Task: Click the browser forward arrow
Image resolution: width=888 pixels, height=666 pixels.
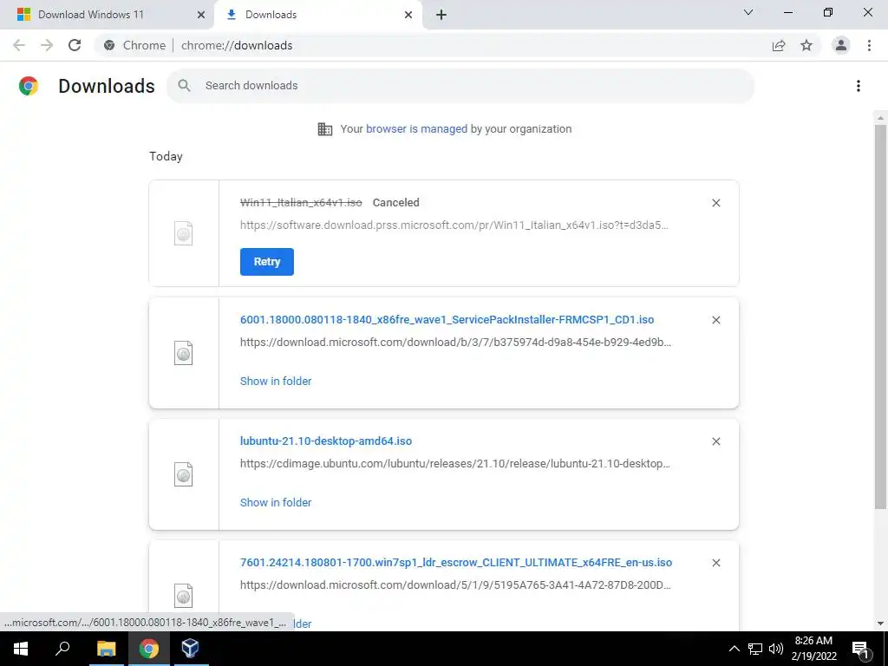Action: pos(47,45)
